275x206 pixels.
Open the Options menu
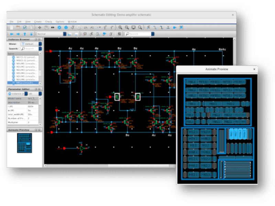point(60,22)
